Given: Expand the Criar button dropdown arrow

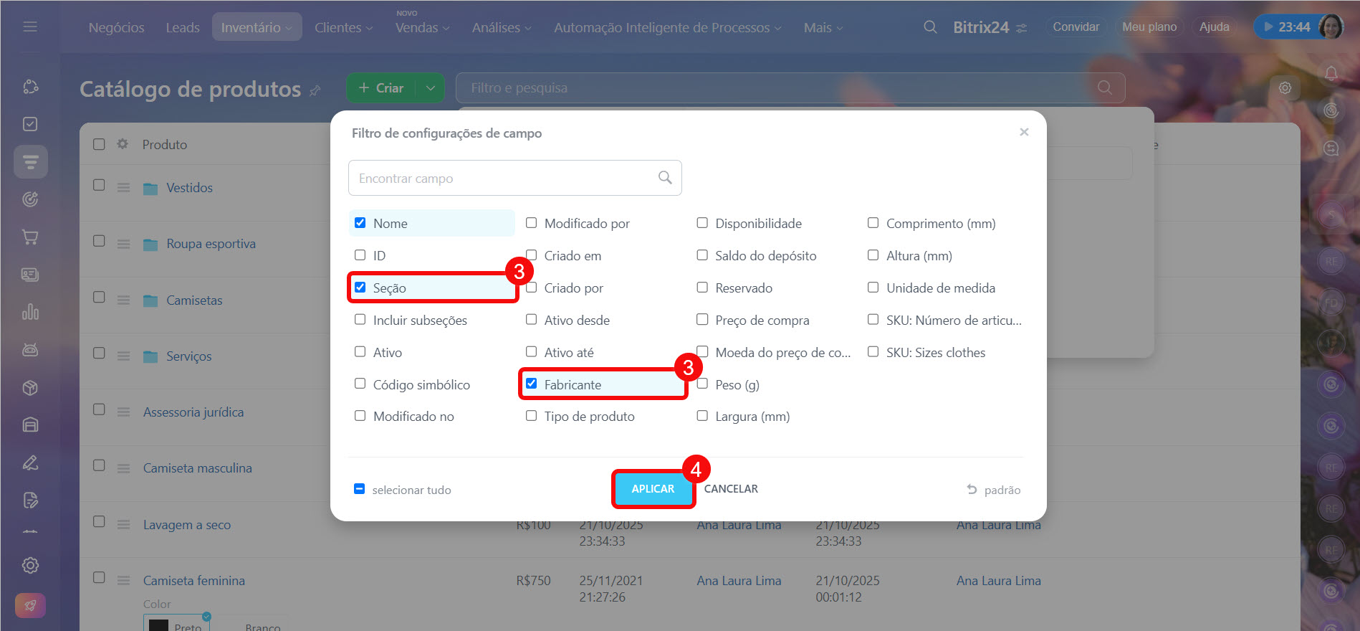Looking at the screenshot, I should pyautogui.click(x=430, y=88).
